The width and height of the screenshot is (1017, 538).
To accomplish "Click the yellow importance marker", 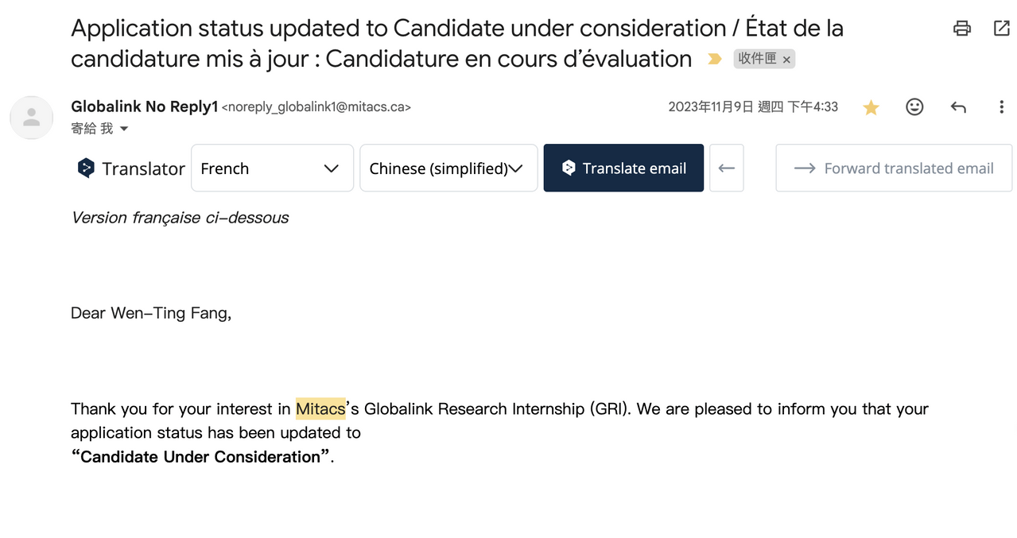I will click(x=713, y=58).
